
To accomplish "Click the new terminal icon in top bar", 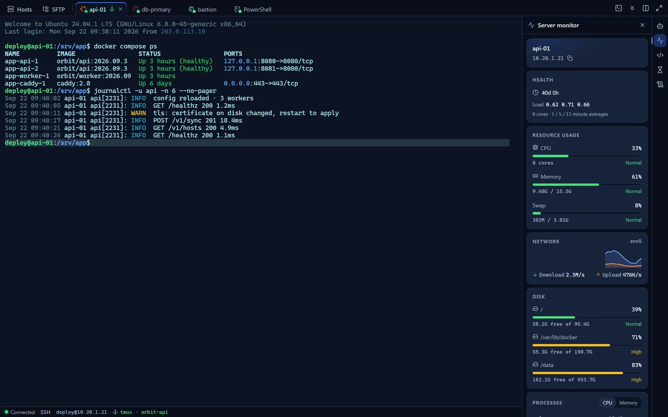I will 618,8.
